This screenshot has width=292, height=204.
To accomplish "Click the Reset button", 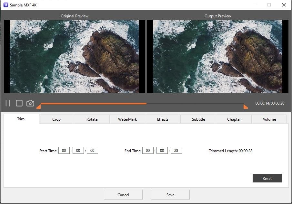I will (267, 178).
